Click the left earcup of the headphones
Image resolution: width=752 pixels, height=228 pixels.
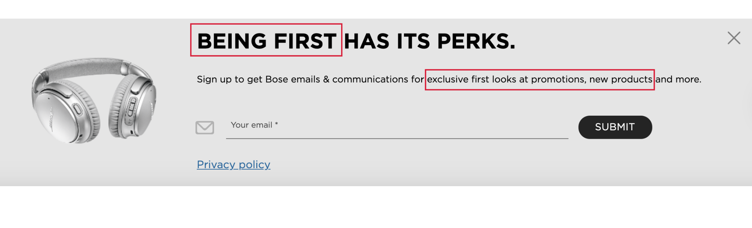[59, 114]
